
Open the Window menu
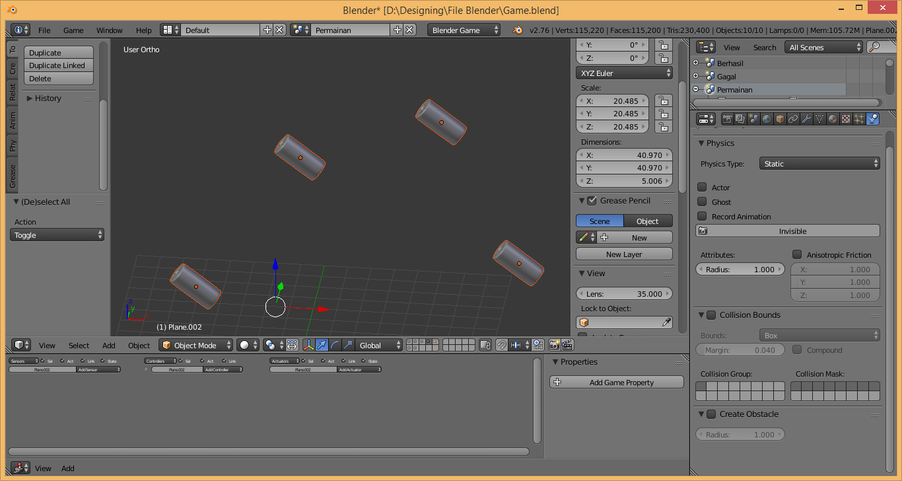pyautogui.click(x=109, y=30)
